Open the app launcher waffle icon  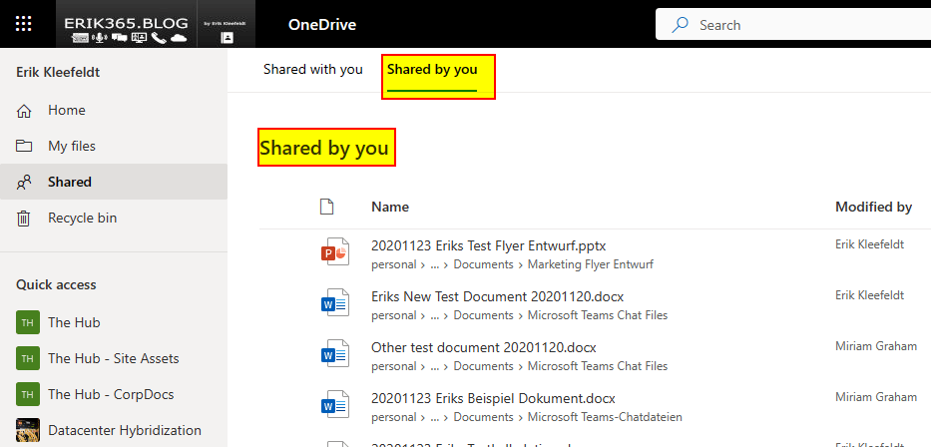coord(24,24)
